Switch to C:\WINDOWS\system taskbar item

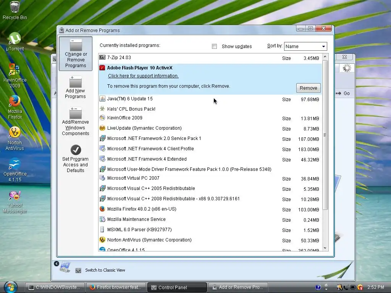pos(55,287)
